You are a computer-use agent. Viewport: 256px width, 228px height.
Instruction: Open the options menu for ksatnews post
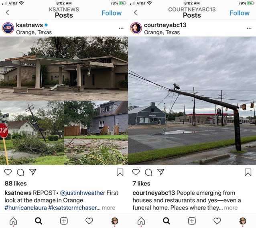click(121, 28)
